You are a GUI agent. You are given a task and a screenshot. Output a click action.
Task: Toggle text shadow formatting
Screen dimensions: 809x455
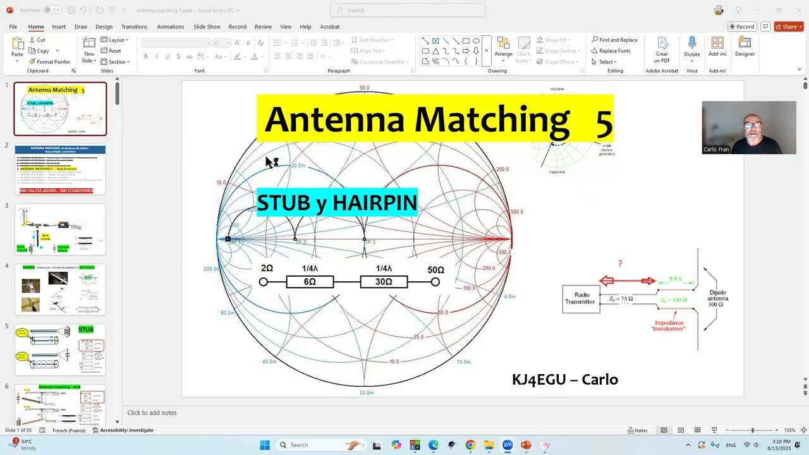178,56
